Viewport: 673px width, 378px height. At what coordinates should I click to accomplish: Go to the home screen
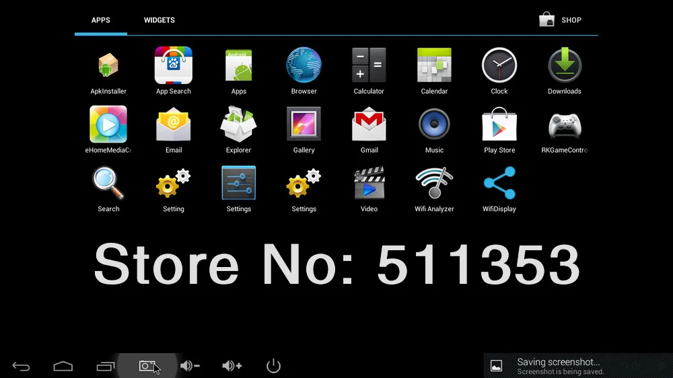coord(63,366)
